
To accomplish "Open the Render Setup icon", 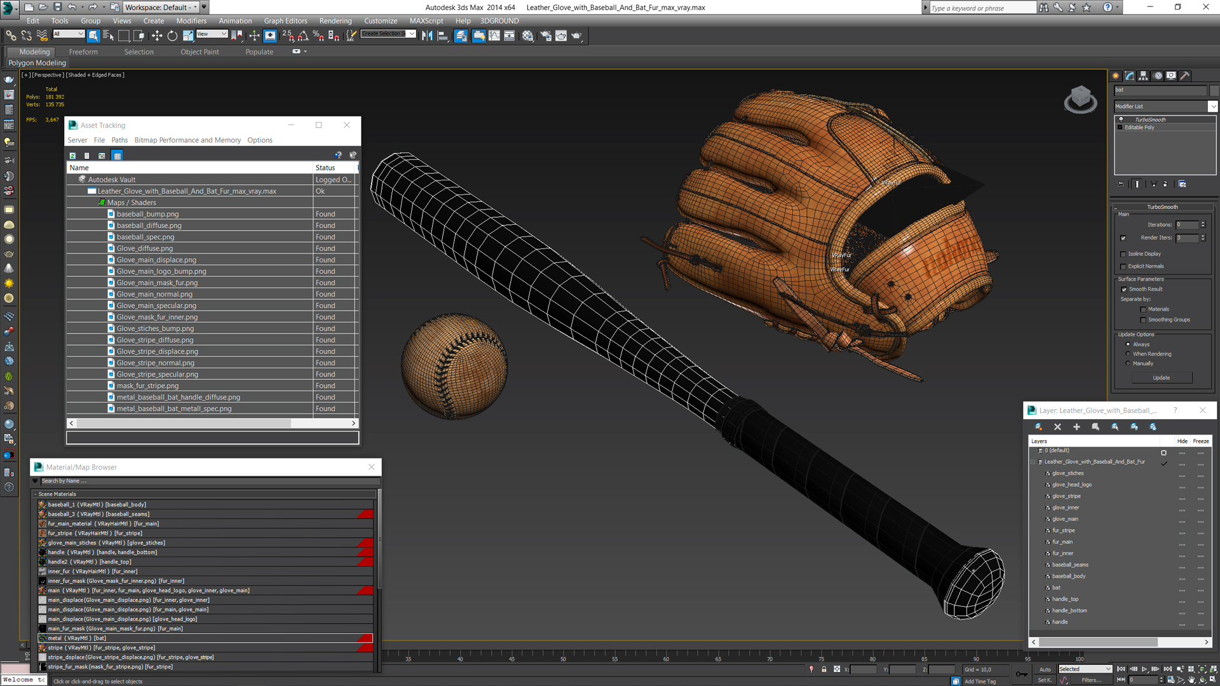I will pyautogui.click(x=546, y=36).
